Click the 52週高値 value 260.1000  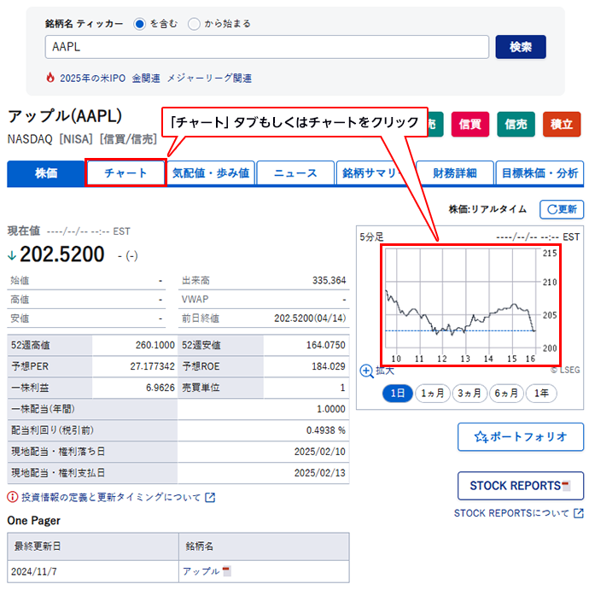[155, 345]
